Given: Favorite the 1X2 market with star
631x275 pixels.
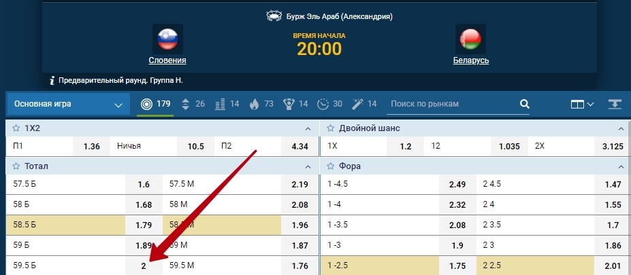Looking at the screenshot, I should point(16,128).
